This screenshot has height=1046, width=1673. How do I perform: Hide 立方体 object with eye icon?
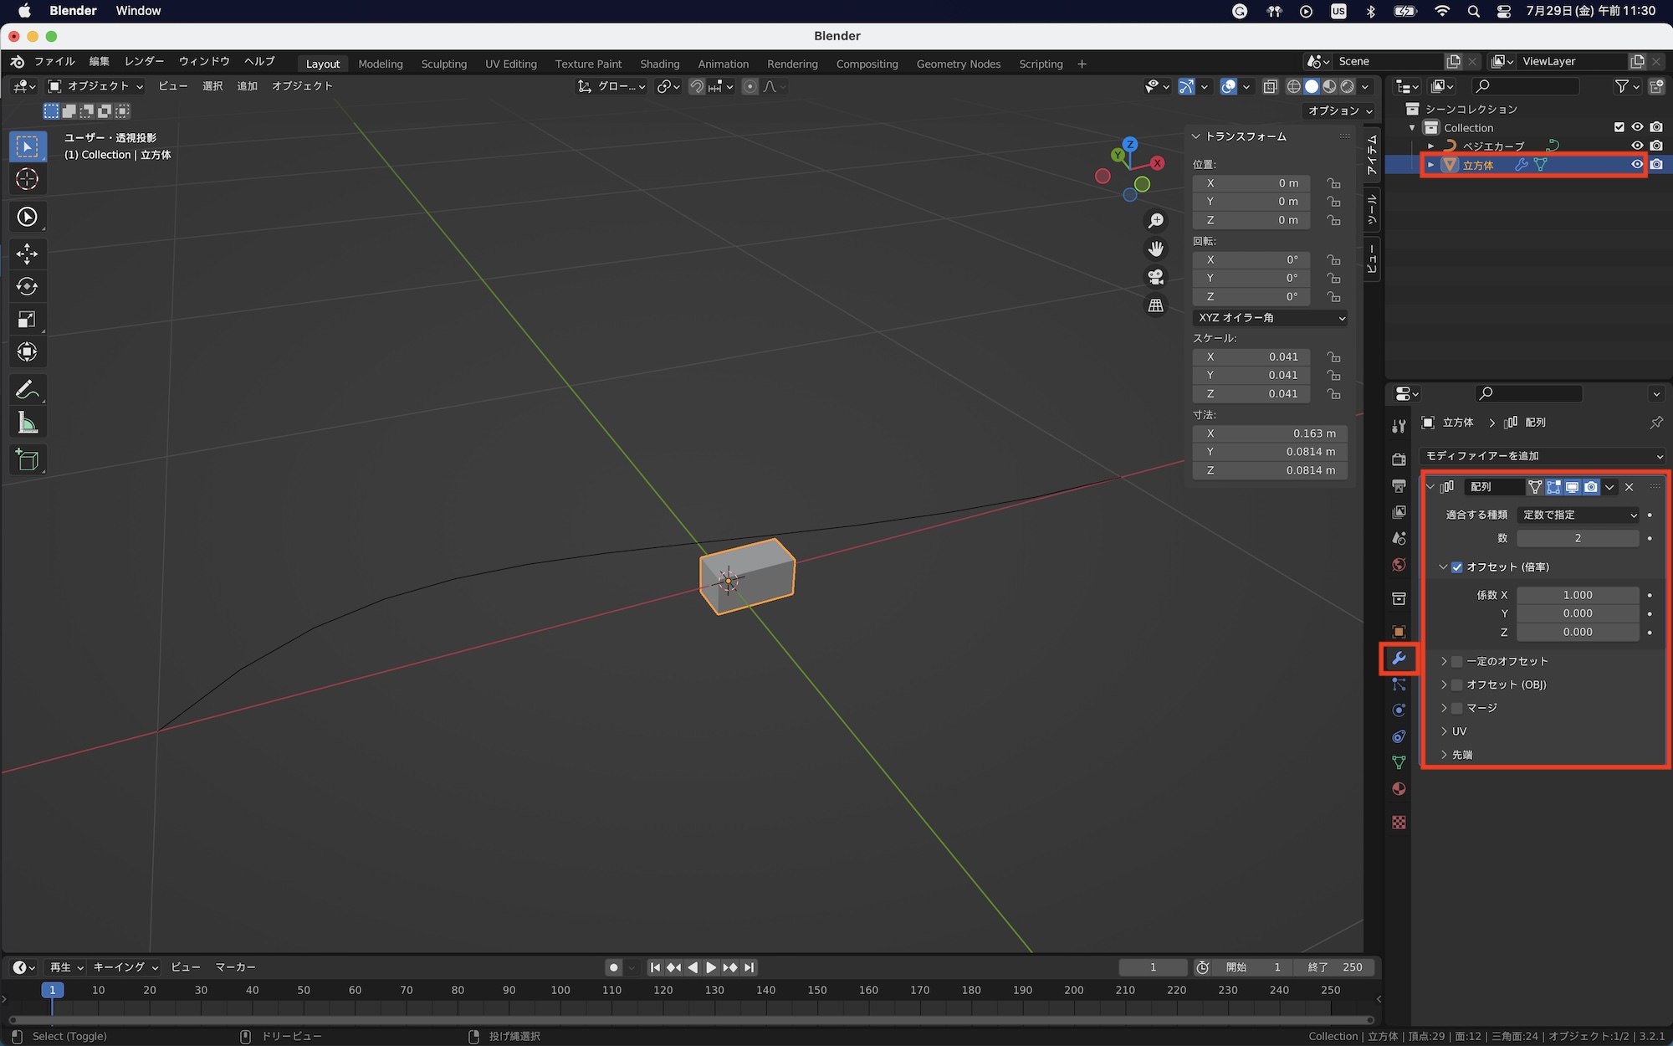tap(1637, 165)
